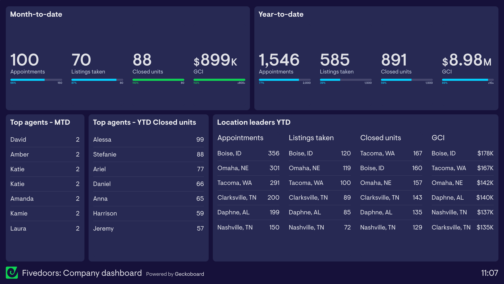This screenshot has width=504, height=284.
Task: Click the 1,546 Appointments number
Action: coord(279,60)
